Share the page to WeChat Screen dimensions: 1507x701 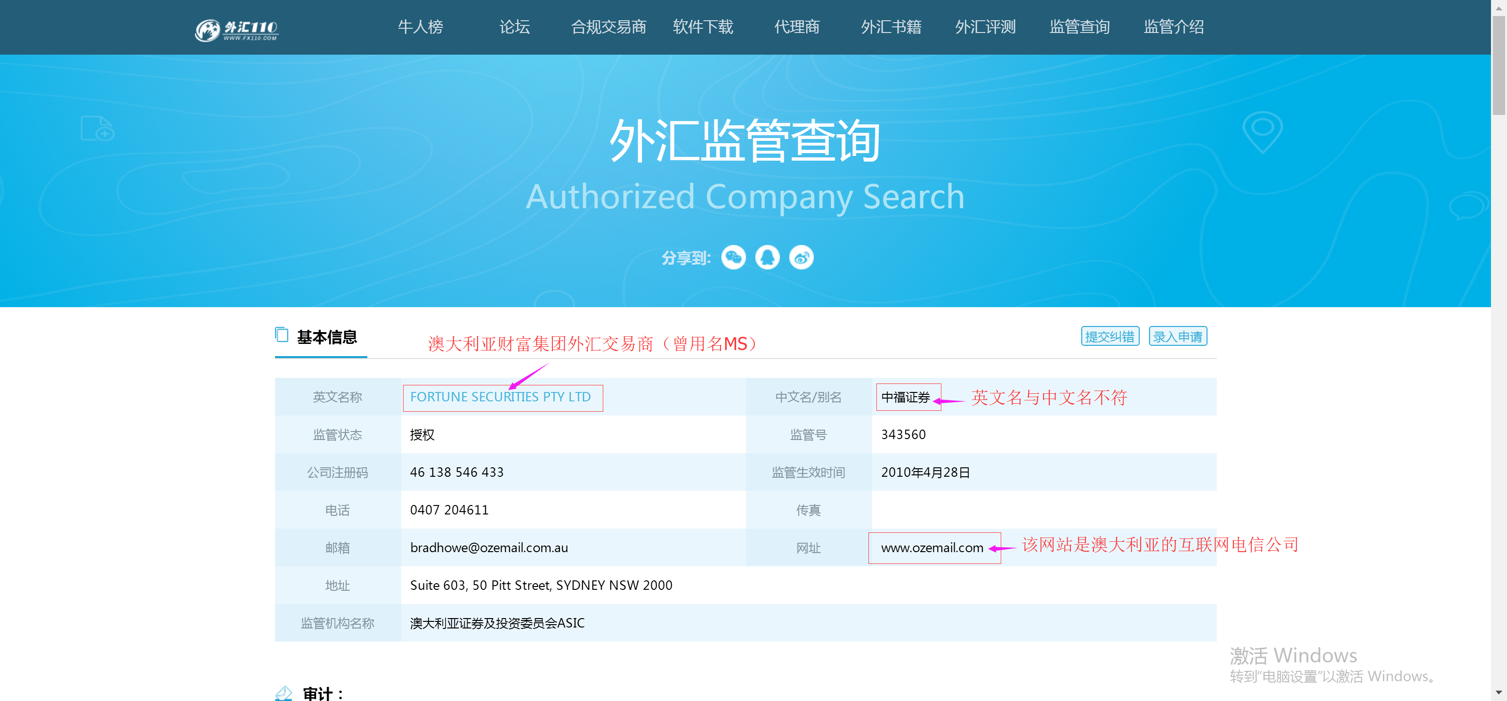tap(733, 258)
